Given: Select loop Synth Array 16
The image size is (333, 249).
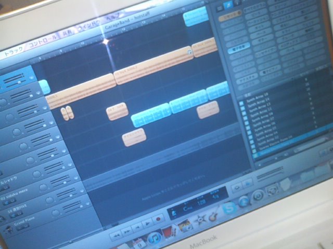Looking at the screenshot, I should pyautogui.click(x=258, y=97).
